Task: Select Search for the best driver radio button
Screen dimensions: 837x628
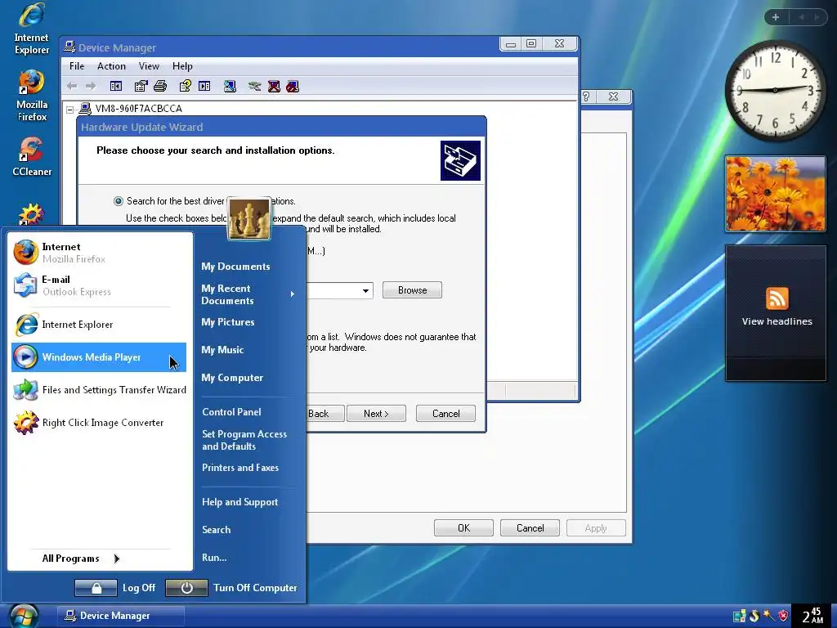Action: pyautogui.click(x=118, y=201)
